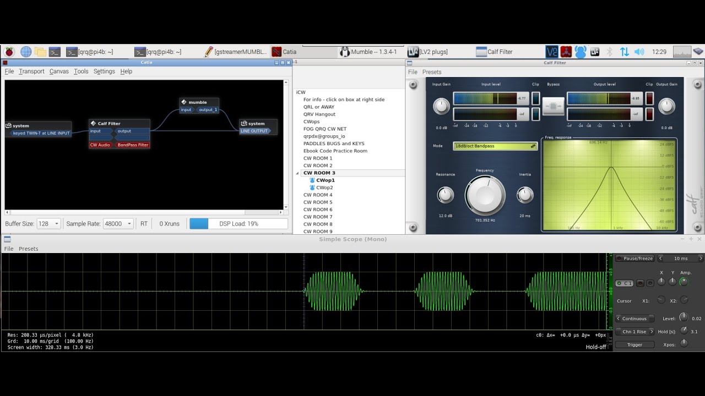Select the CW ROOM 1 channel
This screenshot has height=396, width=705.
(318, 158)
